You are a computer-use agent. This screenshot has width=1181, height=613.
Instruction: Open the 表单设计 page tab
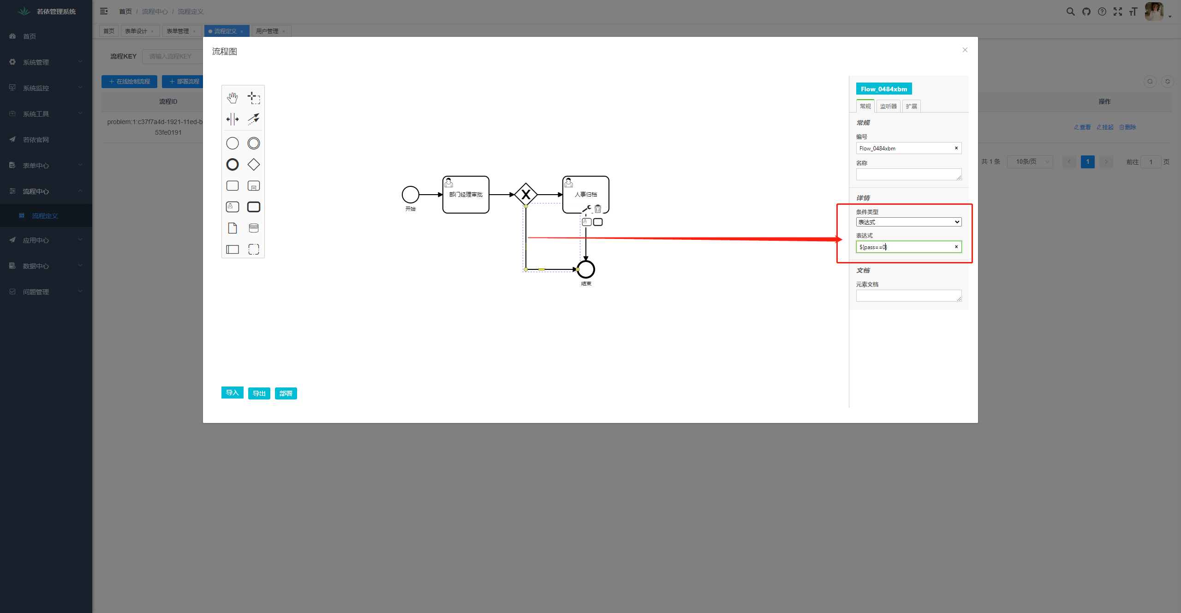point(136,31)
